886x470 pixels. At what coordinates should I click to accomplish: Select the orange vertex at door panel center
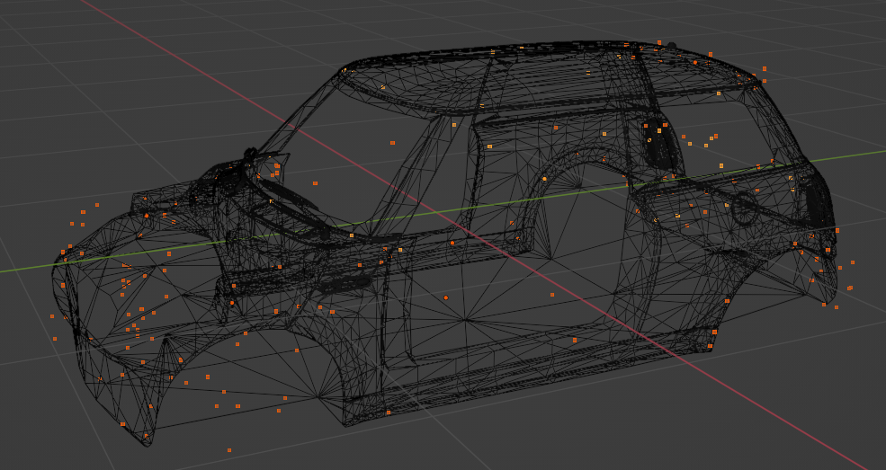point(445,297)
